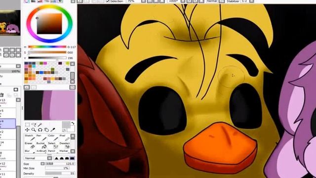Select the layer ending in 11
Image resolution: width=316 pixels, height=178 pixels.
point(8,175)
